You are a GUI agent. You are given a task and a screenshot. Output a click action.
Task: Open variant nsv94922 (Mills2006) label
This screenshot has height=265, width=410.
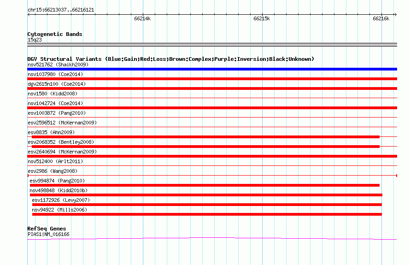point(59,210)
